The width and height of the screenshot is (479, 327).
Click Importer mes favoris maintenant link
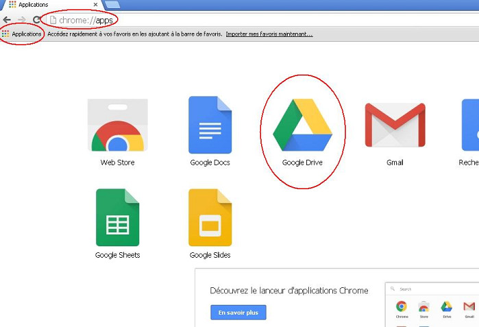click(x=269, y=34)
